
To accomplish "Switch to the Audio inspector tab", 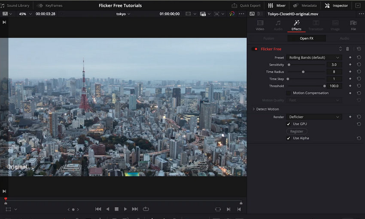I will click(278, 26).
